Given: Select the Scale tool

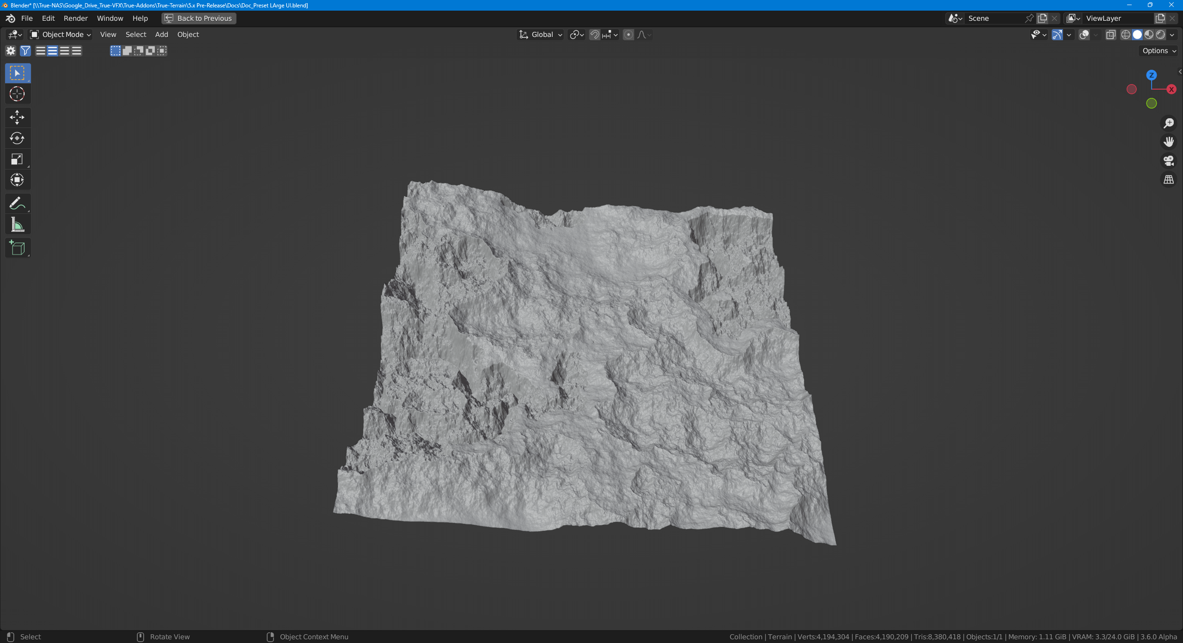Looking at the screenshot, I should [x=17, y=159].
